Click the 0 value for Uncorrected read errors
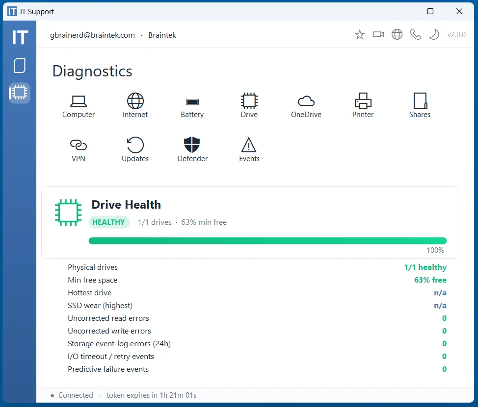This screenshot has height=407, width=478. (445, 318)
